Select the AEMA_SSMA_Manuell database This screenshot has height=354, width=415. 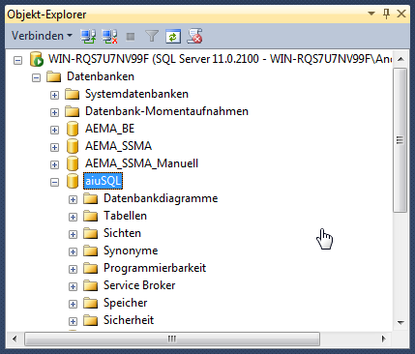(x=141, y=163)
